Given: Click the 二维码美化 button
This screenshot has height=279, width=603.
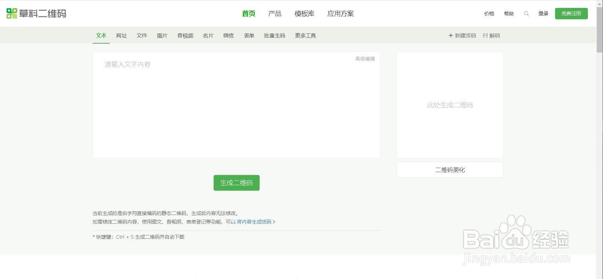Looking at the screenshot, I should 450,170.
